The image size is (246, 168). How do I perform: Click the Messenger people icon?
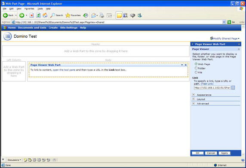pos(139,15)
